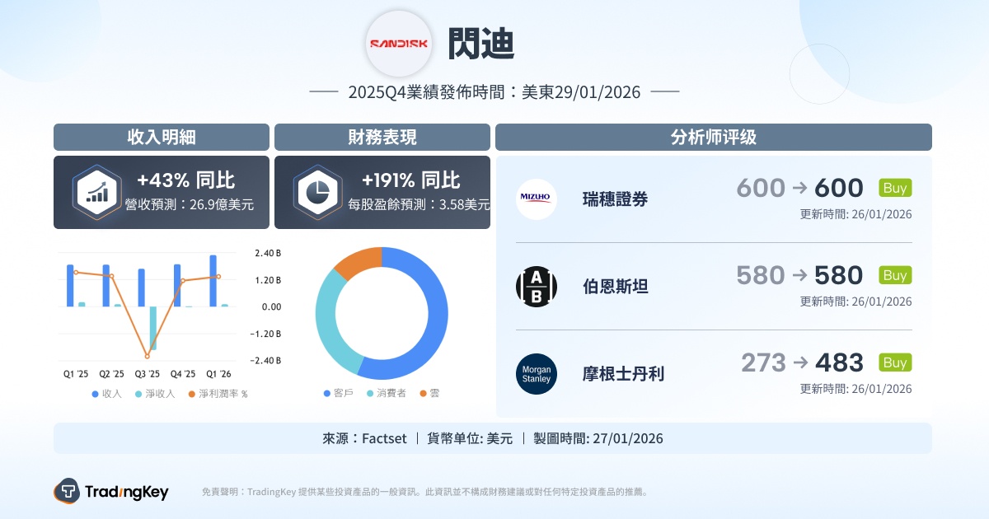Select the 收入明細 header tab
989x519 pixels.
tap(162, 137)
